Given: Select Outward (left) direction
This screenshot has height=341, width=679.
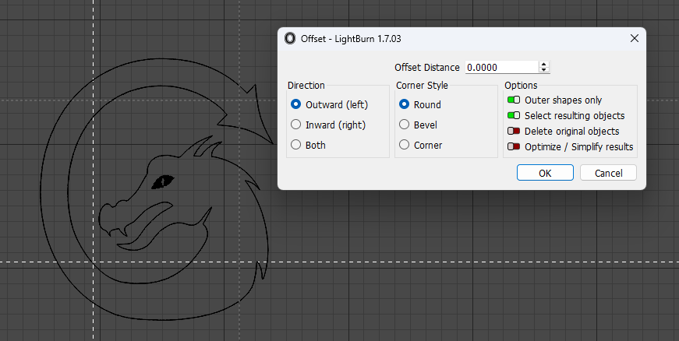Looking at the screenshot, I should 296,104.
